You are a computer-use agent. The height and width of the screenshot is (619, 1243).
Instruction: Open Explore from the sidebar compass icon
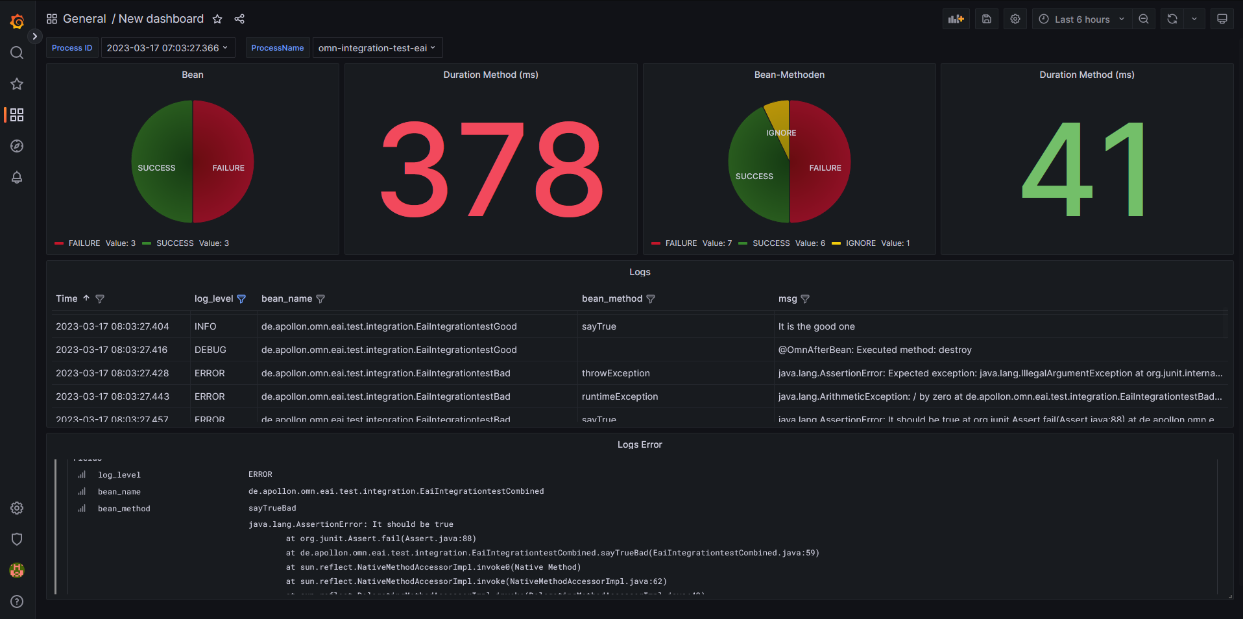[x=17, y=146]
